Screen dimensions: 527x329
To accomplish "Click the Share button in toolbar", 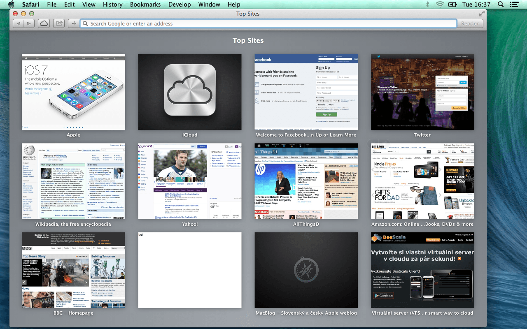I will pyautogui.click(x=59, y=23).
